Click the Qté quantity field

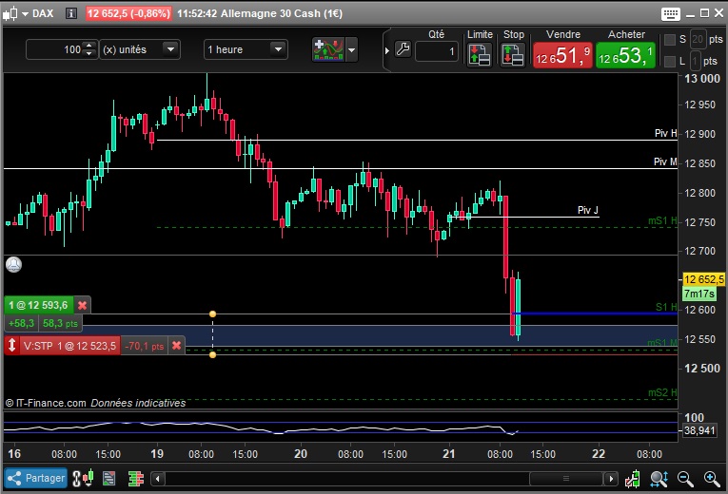[437, 51]
